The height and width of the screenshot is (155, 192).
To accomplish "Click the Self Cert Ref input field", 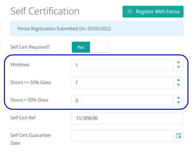I will pyautogui.click(x=127, y=118).
